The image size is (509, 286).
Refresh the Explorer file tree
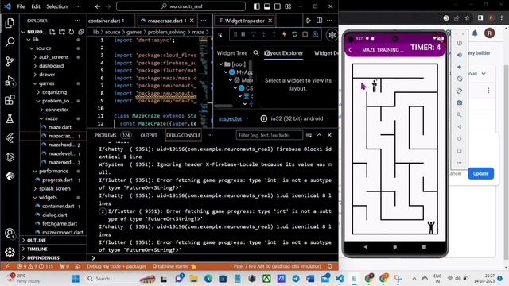(x=72, y=32)
